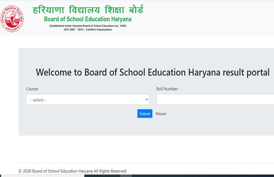Click the Reload link
The width and height of the screenshot is (274, 177).
tap(161, 114)
